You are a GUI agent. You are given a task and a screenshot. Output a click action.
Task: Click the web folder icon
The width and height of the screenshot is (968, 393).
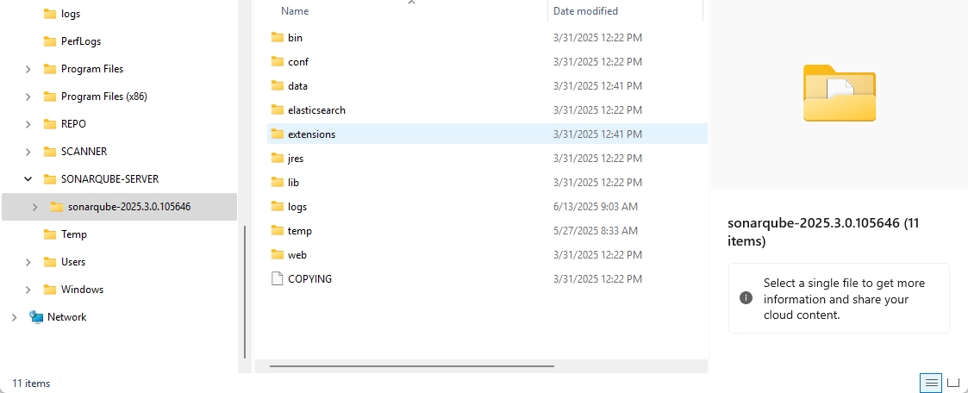(277, 255)
